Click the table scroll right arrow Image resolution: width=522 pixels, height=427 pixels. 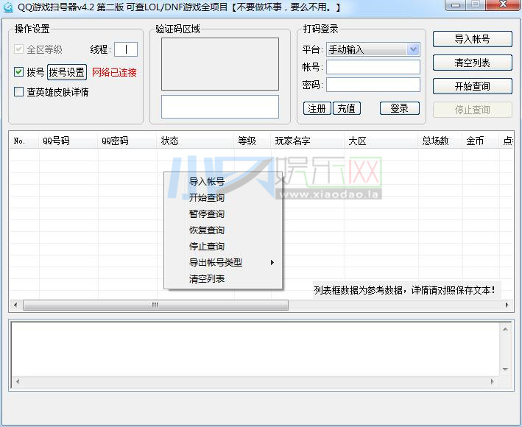click(507, 305)
